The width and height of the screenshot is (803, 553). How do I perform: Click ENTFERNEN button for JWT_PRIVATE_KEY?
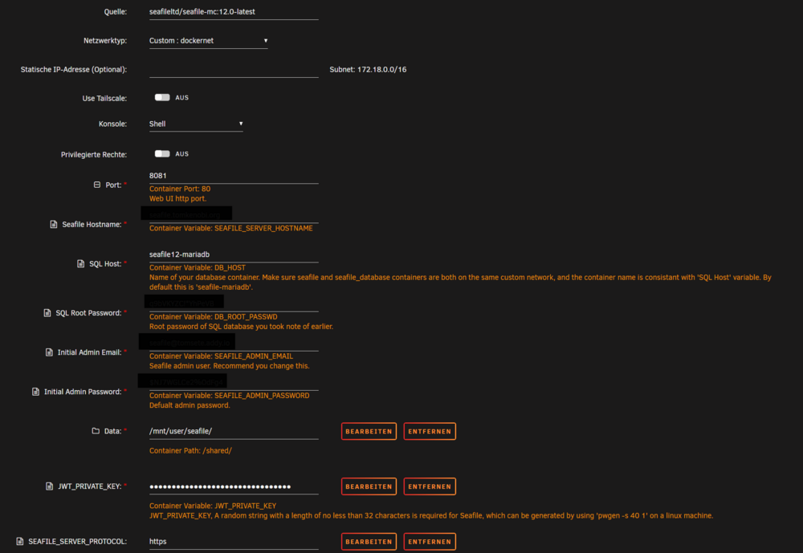pyautogui.click(x=430, y=486)
